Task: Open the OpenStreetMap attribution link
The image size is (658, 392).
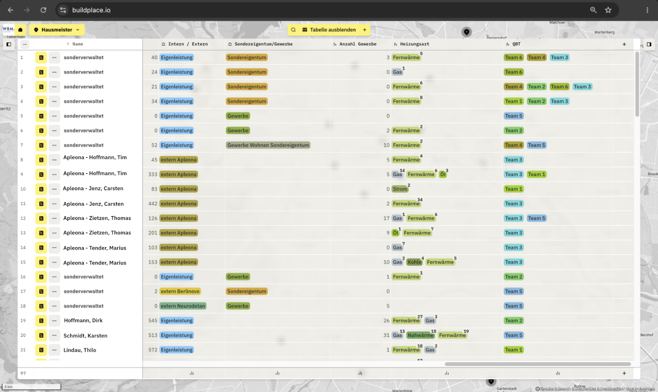Action: click(609, 389)
